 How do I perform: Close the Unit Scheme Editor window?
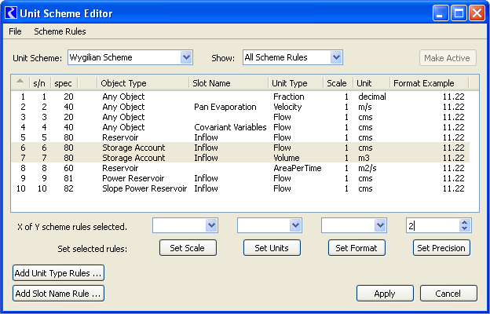point(477,13)
